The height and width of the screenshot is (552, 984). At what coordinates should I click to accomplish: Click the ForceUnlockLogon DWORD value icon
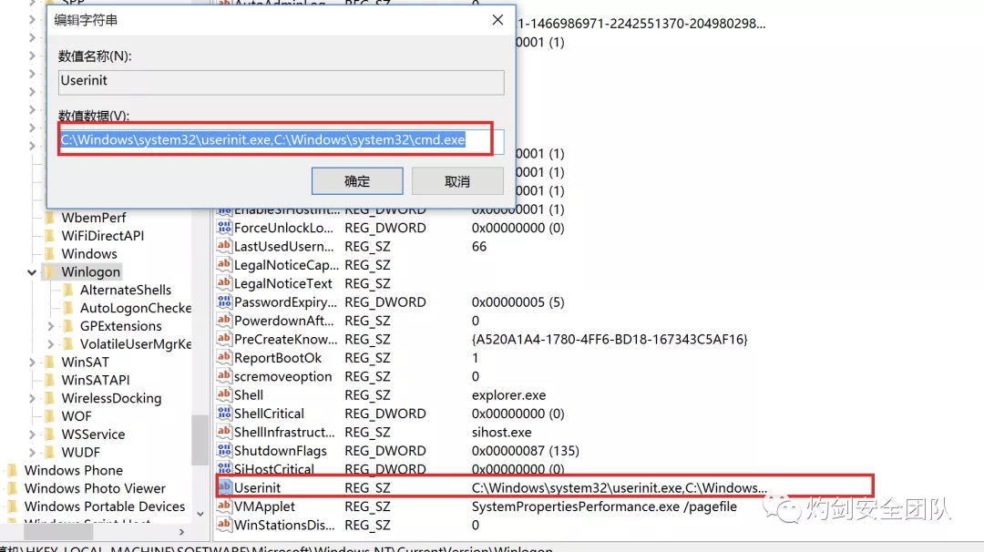click(x=224, y=227)
